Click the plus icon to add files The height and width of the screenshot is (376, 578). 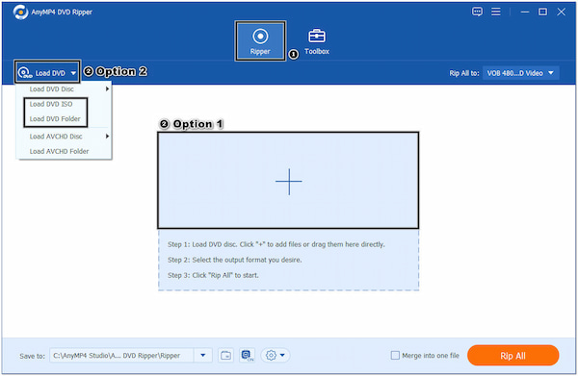[x=289, y=182]
